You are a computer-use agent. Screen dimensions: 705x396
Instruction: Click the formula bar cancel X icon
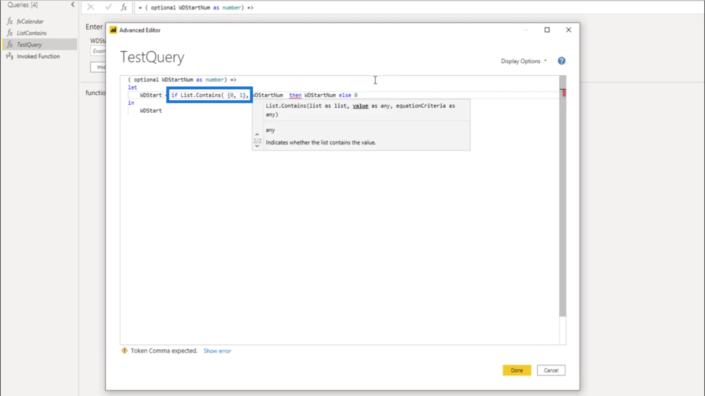[x=91, y=7]
